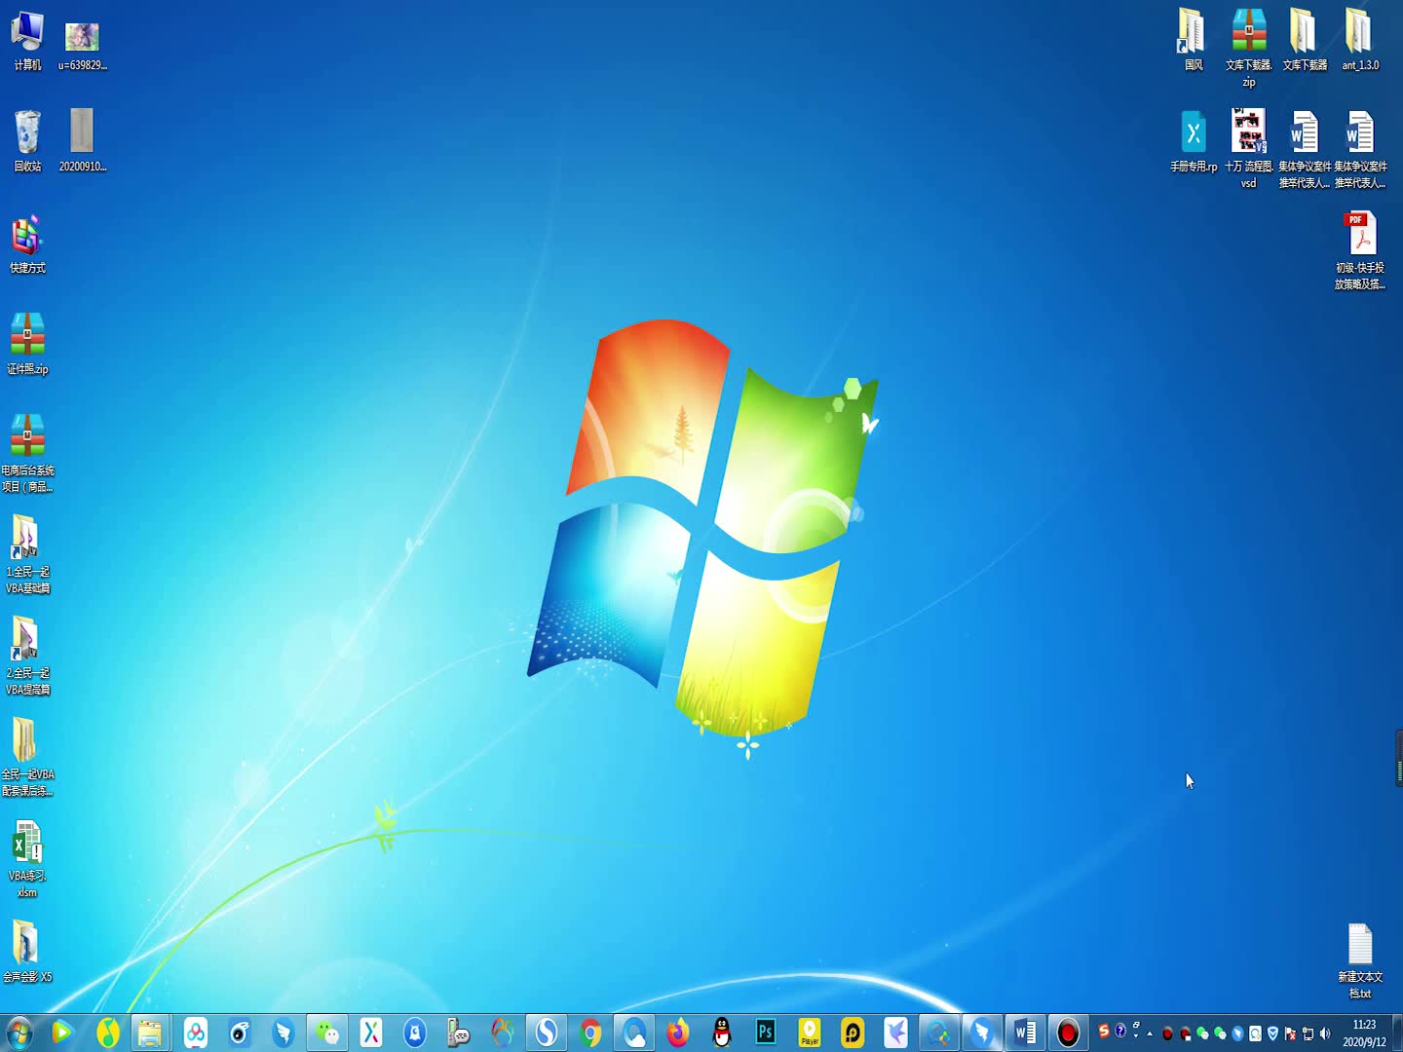The height and width of the screenshot is (1052, 1403).
Task: Select the 回收站 recycle bin icon
Action: click(x=27, y=141)
